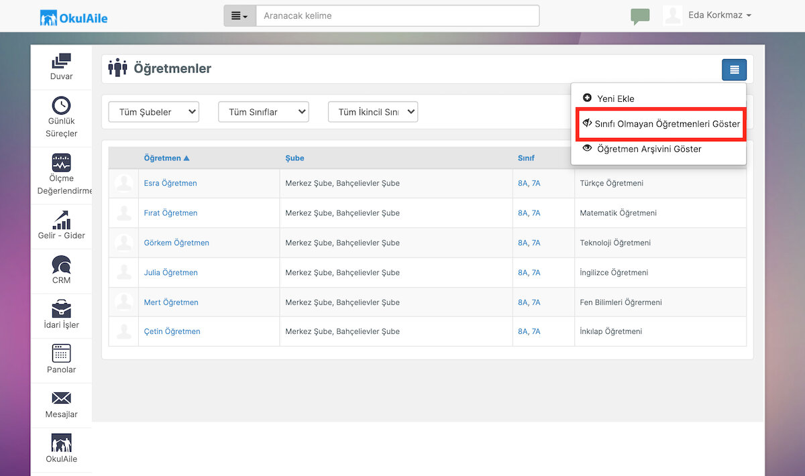
Task: Sort by the Öğretmen column header
Action: (166, 158)
